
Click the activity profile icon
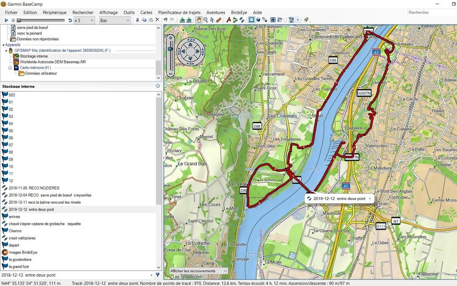tap(292, 20)
